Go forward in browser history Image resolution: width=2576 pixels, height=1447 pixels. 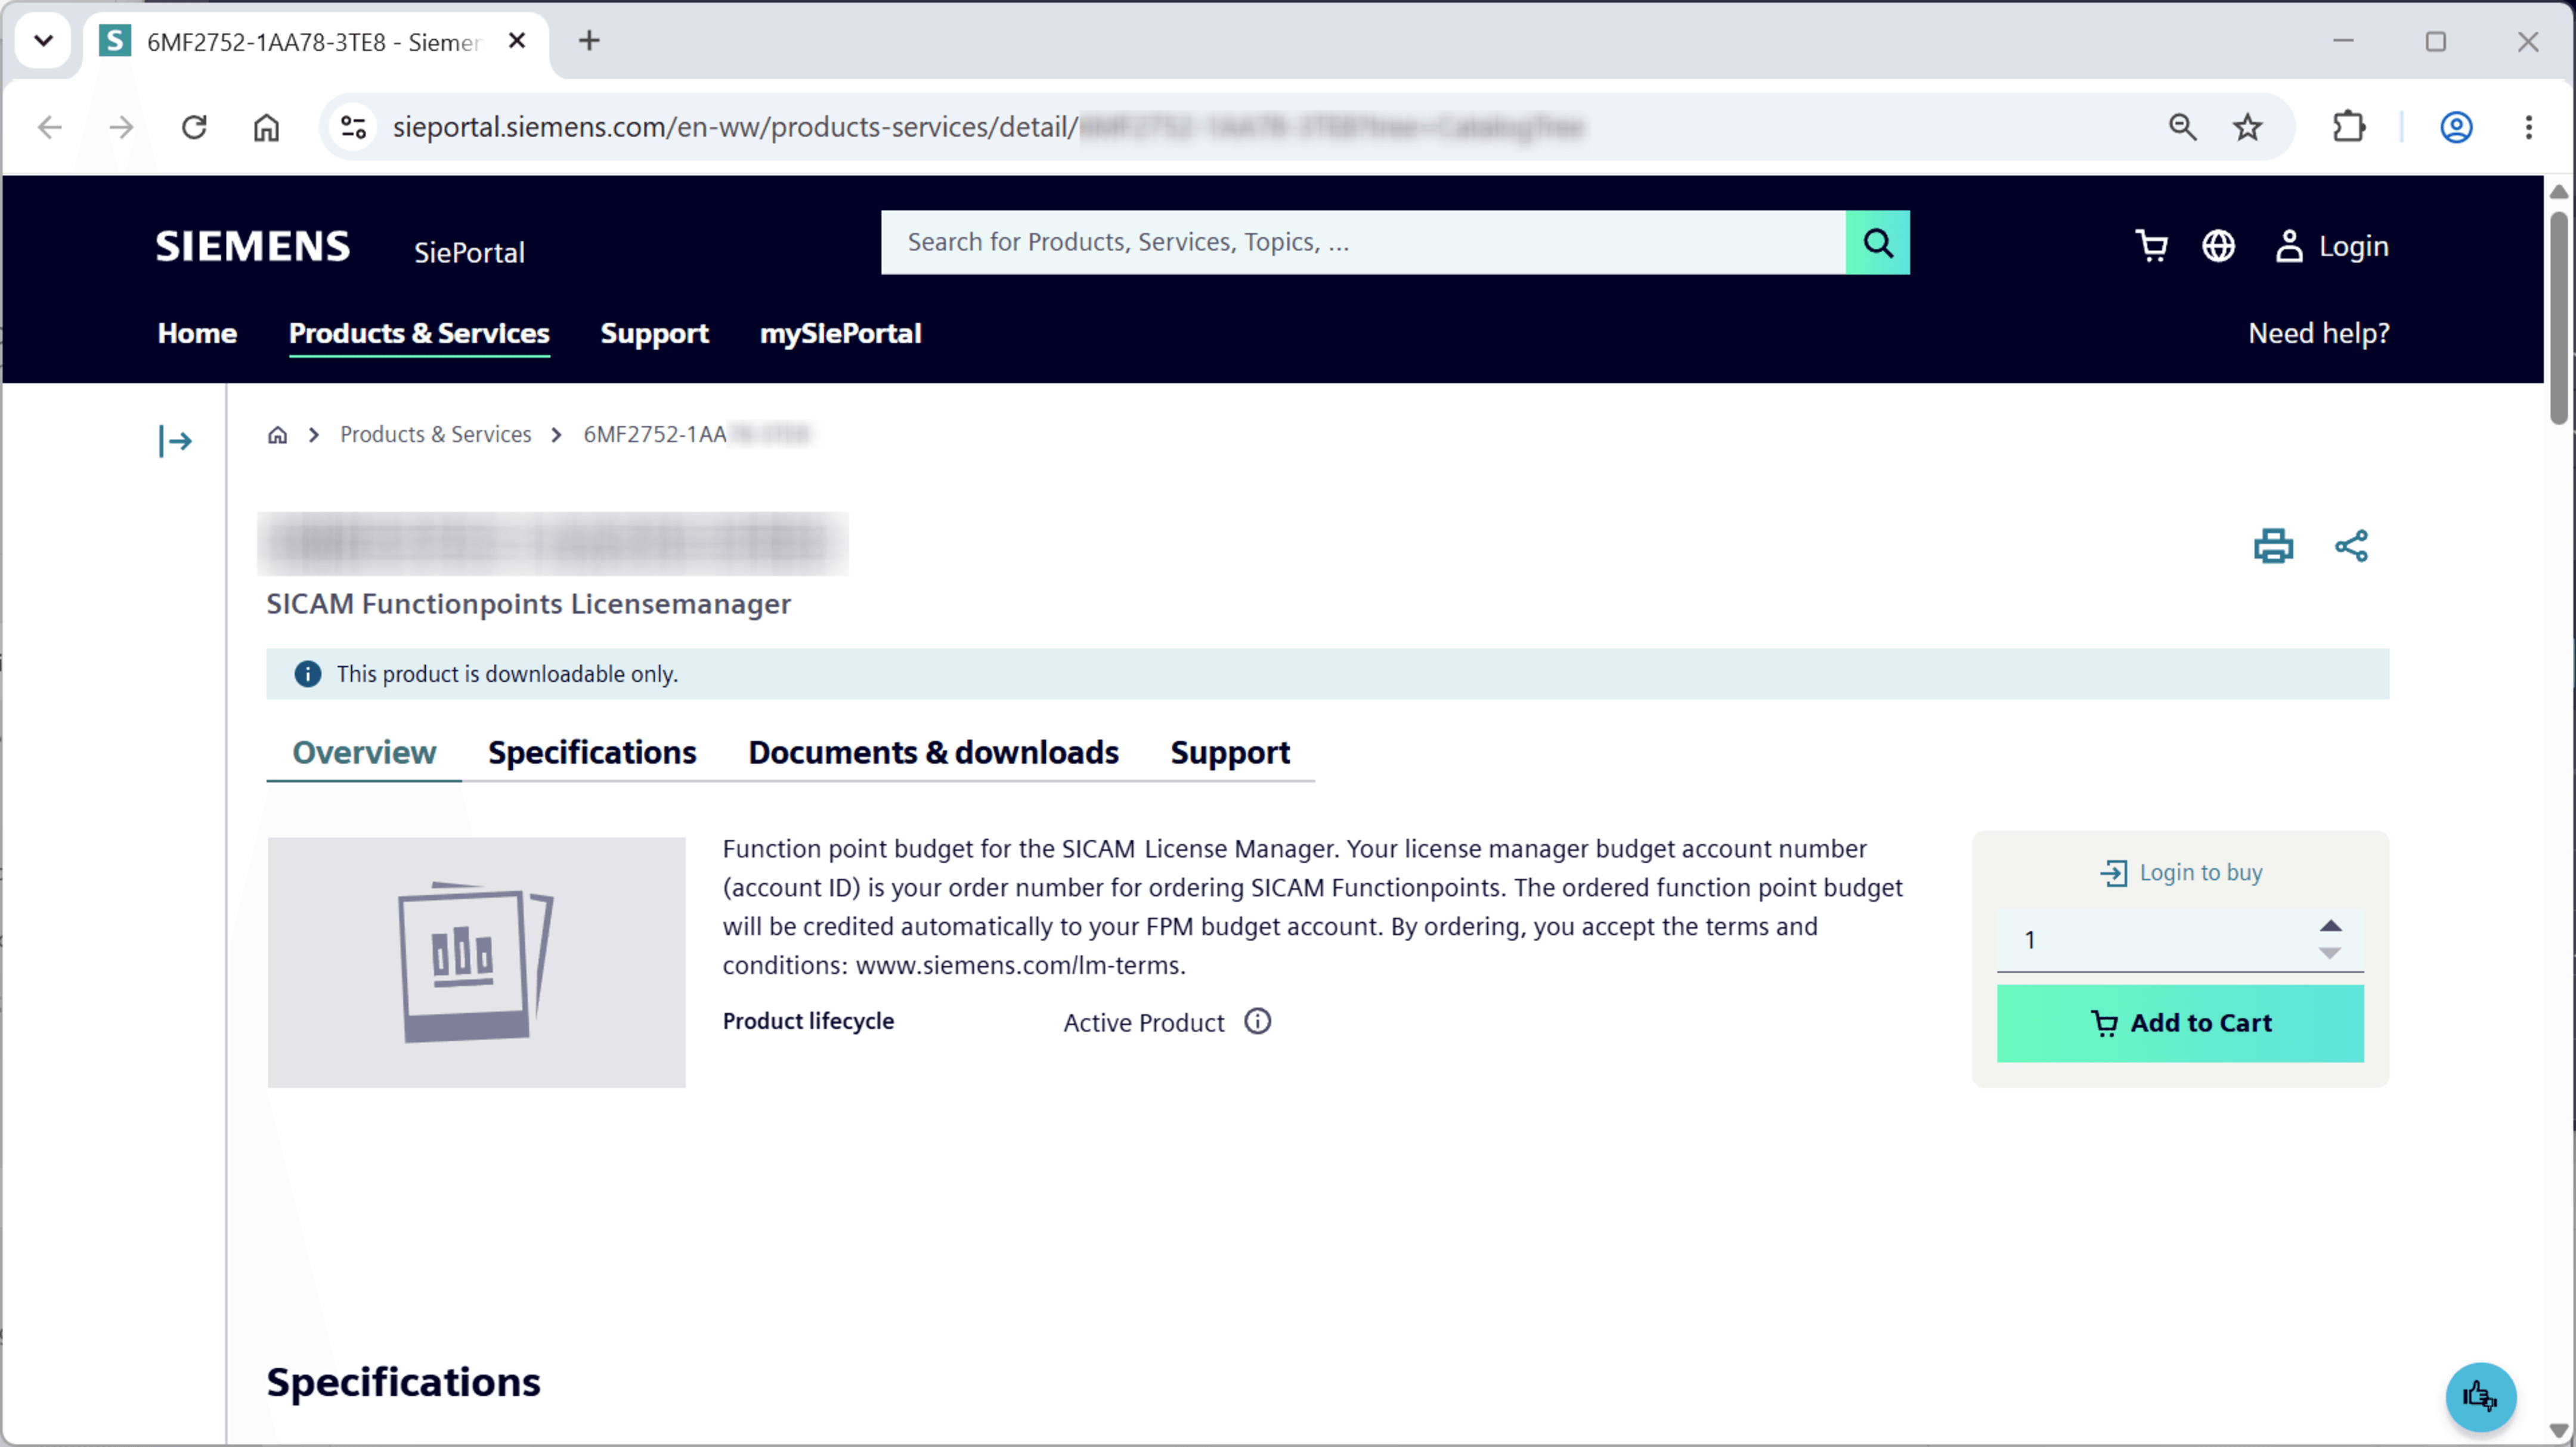tap(121, 127)
